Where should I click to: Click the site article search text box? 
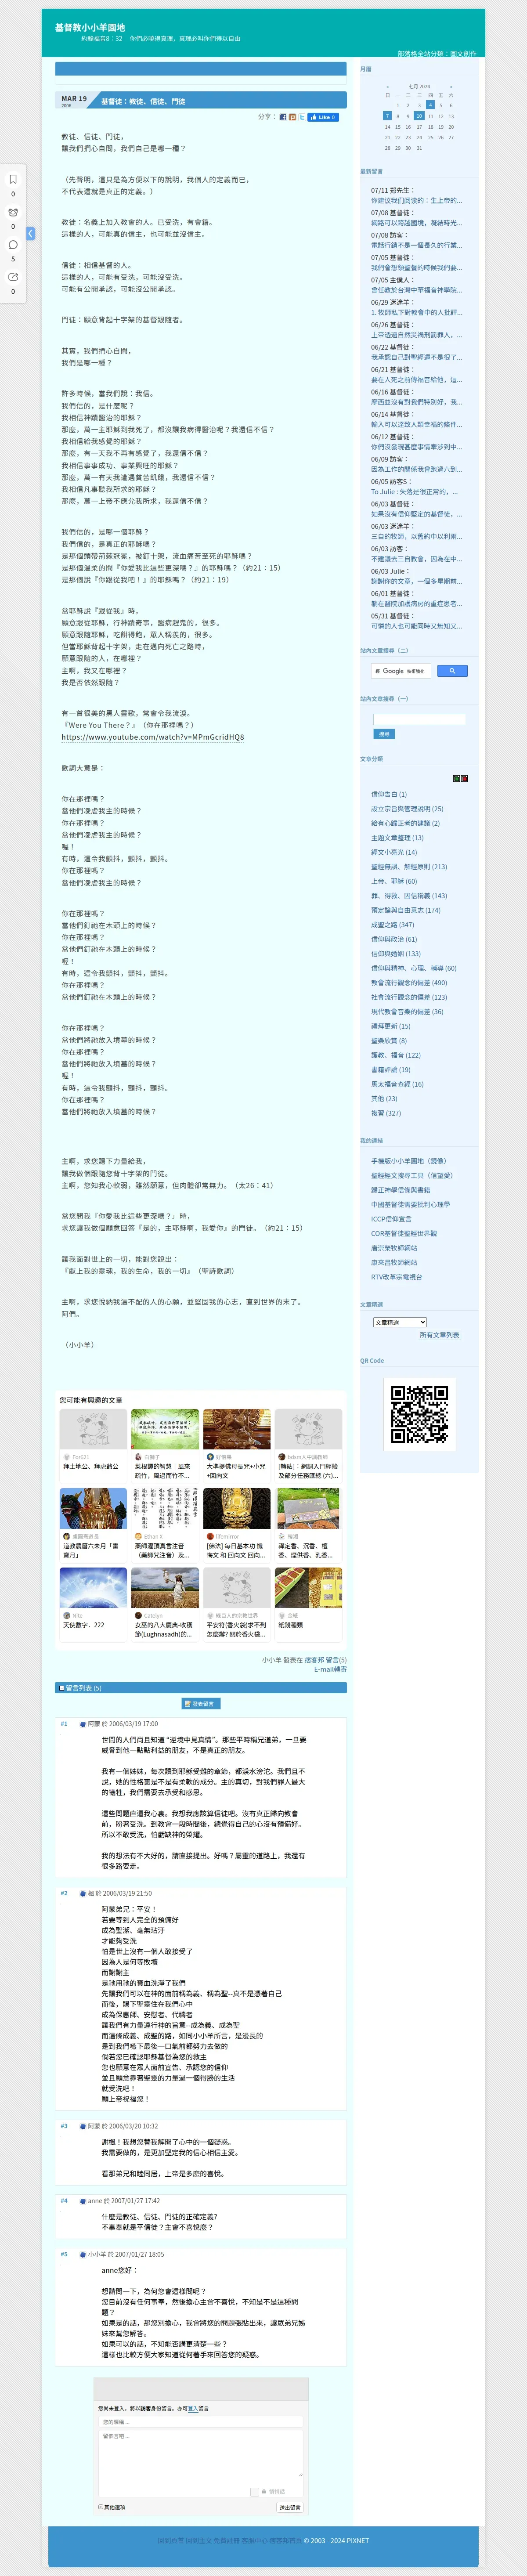click(419, 719)
